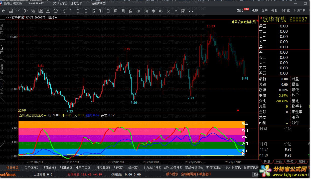Toggle the side panel layout icon

pos(183,11)
